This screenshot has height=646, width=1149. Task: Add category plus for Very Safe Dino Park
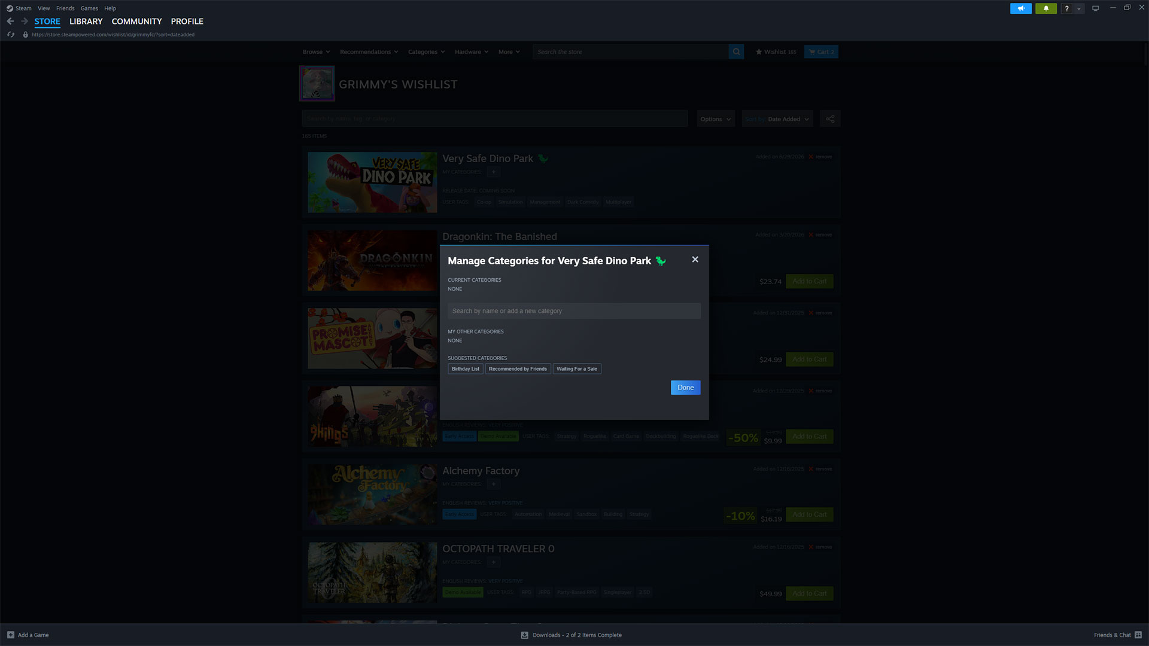pyautogui.click(x=493, y=172)
